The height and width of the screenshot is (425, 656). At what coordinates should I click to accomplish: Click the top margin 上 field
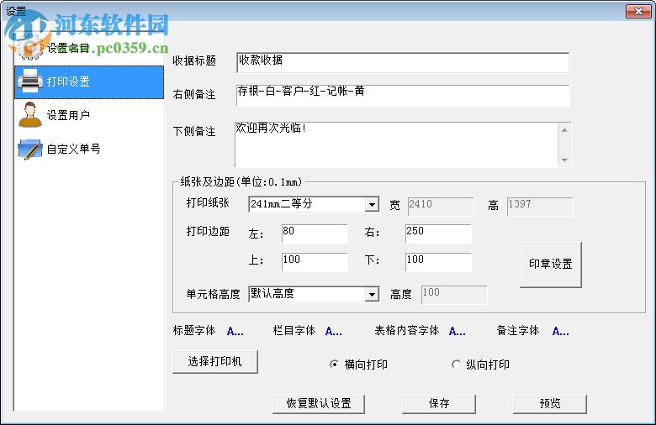[x=315, y=262]
